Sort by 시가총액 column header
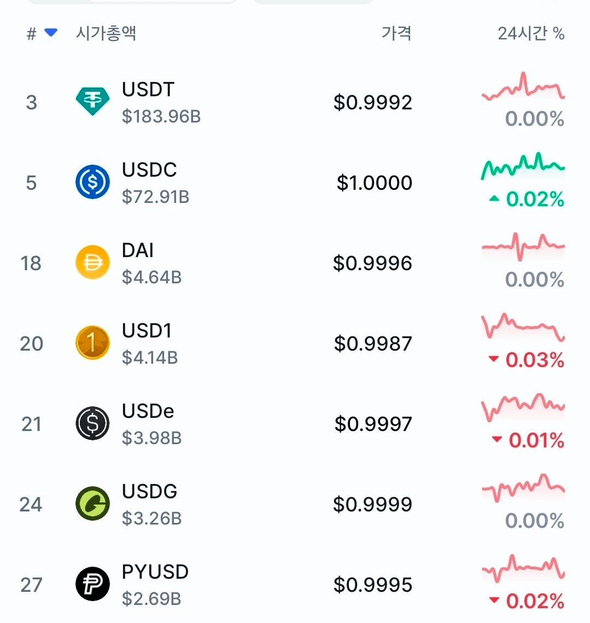This screenshot has width=590, height=623. tap(106, 33)
